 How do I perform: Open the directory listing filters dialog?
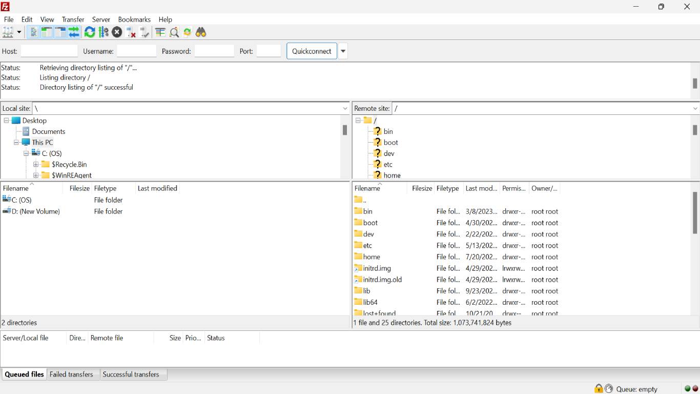pyautogui.click(x=160, y=32)
